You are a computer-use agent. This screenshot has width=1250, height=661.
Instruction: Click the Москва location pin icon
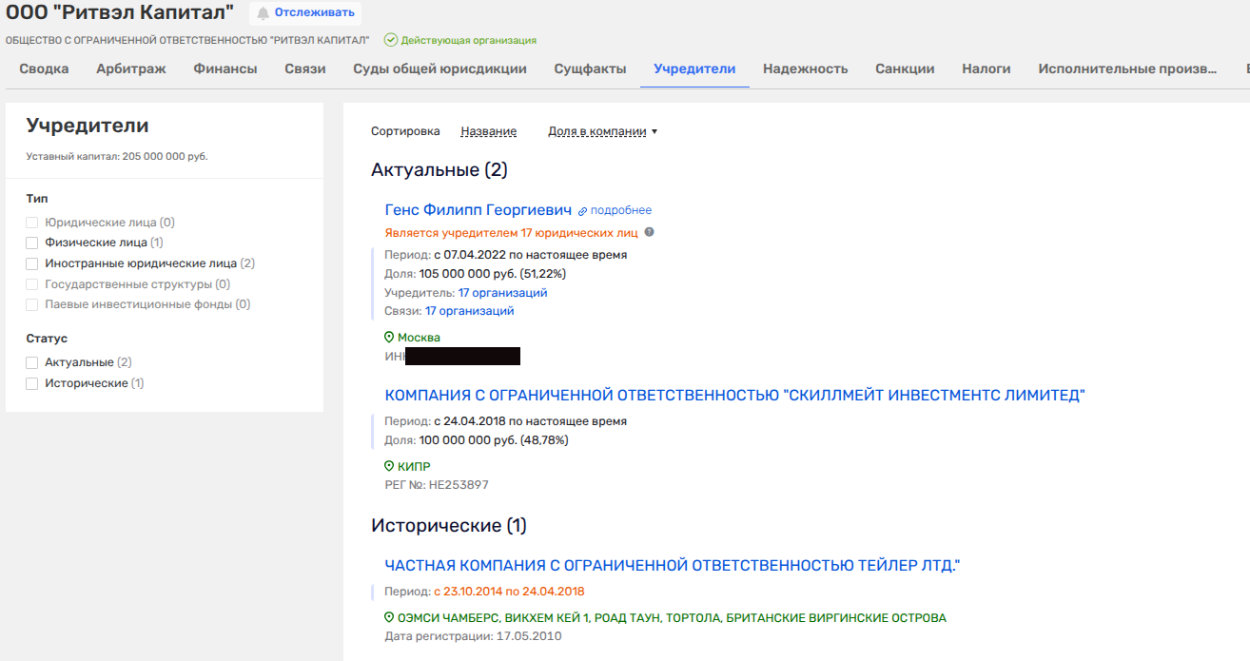pyautogui.click(x=389, y=338)
